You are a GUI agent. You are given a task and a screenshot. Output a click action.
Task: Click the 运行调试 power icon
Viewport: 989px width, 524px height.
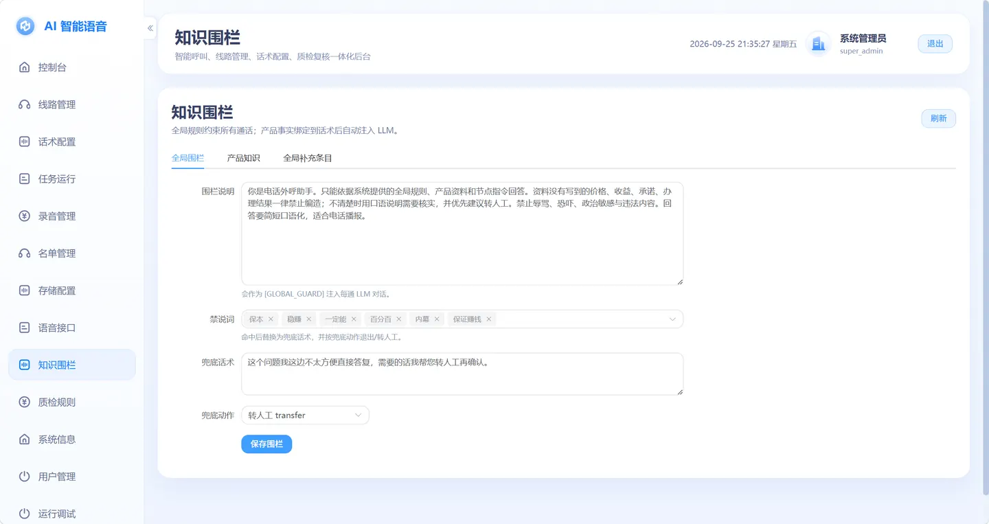point(25,513)
